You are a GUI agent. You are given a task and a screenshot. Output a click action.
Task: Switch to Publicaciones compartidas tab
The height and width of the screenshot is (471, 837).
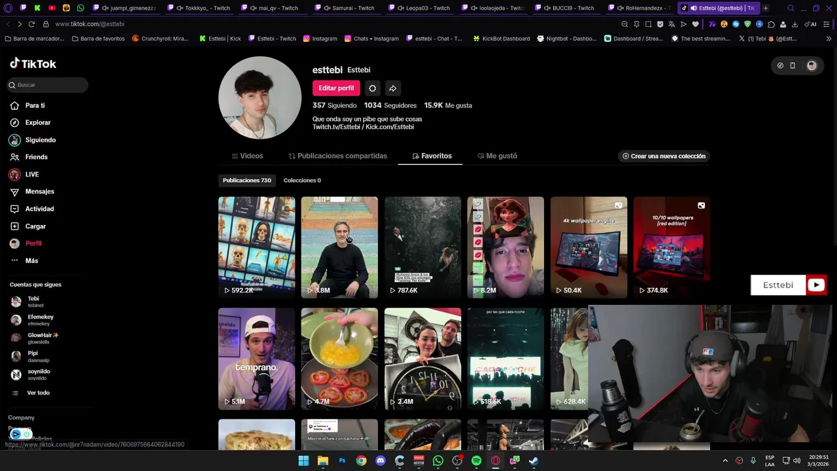pos(338,156)
